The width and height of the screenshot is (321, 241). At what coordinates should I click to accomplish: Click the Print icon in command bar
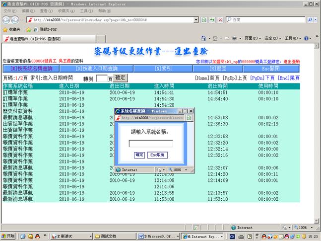click(x=234, y=38)
